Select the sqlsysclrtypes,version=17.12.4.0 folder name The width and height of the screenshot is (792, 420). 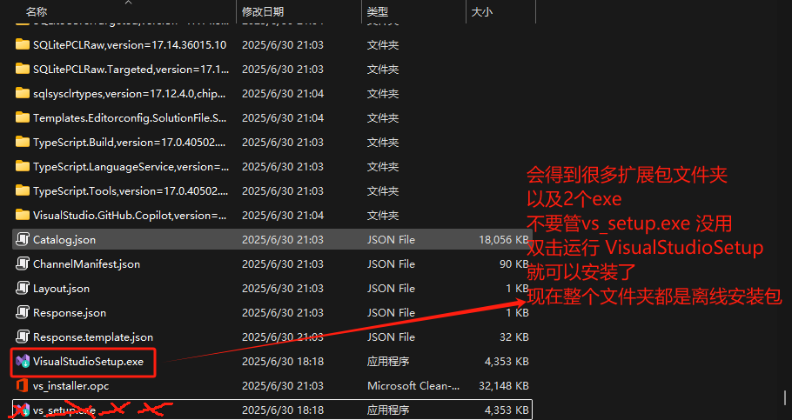130,93
